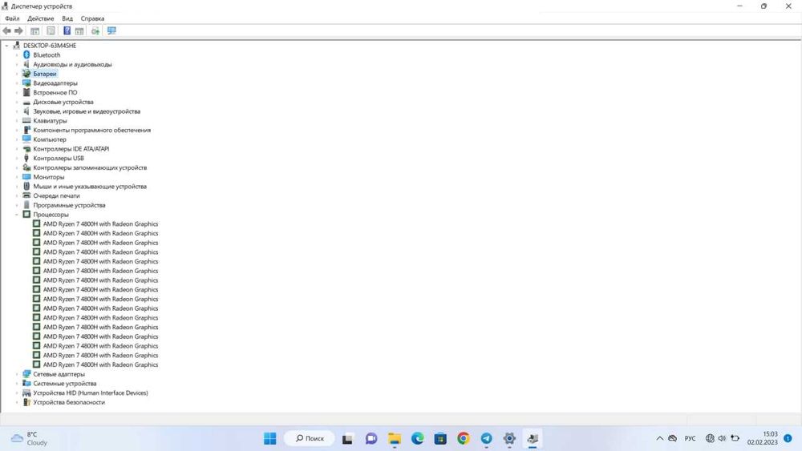Screen dimensions: 802x451
Task: Expand the Дисковые устройства category
Action: (16, 103)
